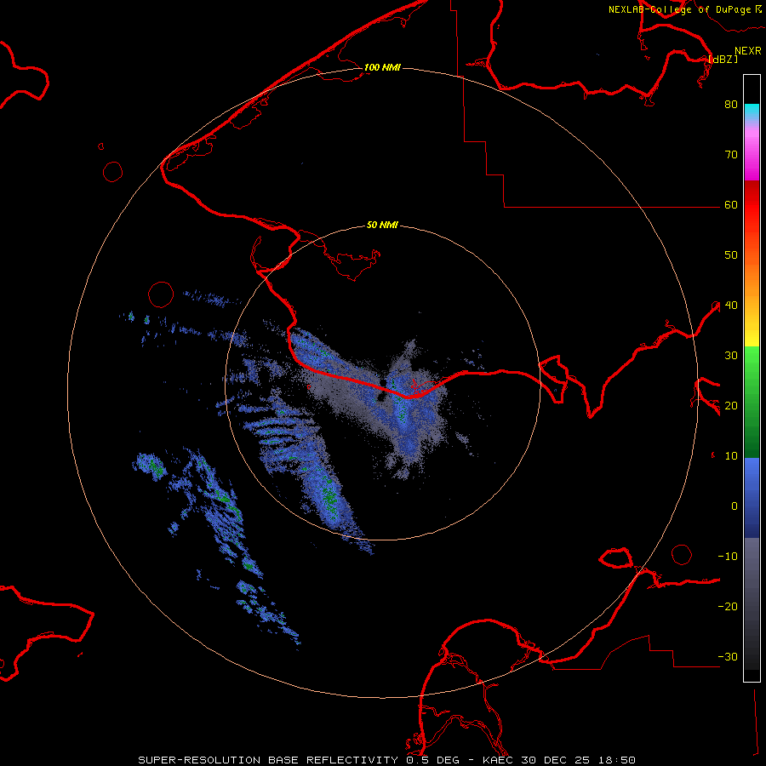The width and height of the screenshot is (766, 766).
Task: Click the green band of the color bar
Action: (752, 402)
